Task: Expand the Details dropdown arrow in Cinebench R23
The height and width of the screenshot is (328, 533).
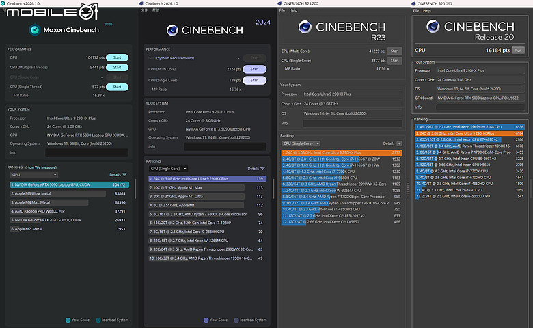Action: 400,143
